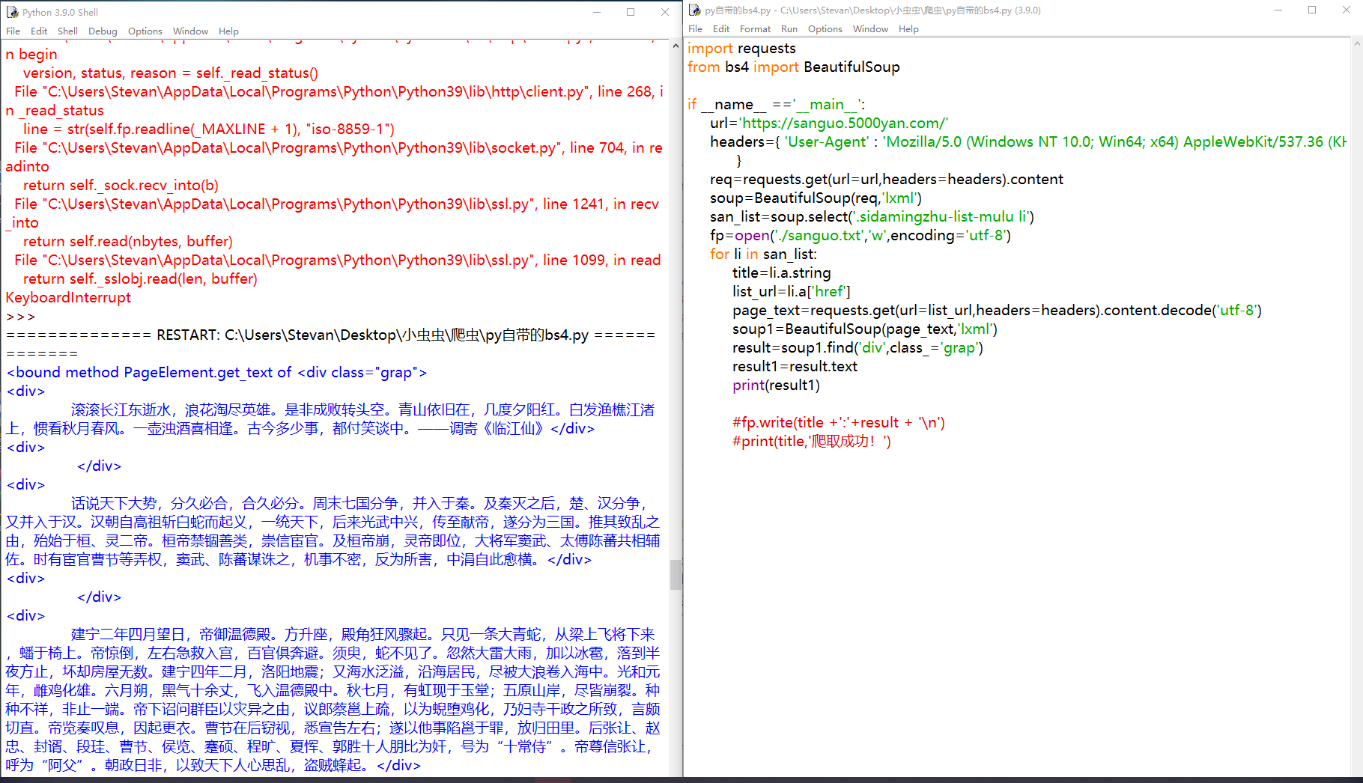Click editor window title bar Python icon

pos(694,10)
